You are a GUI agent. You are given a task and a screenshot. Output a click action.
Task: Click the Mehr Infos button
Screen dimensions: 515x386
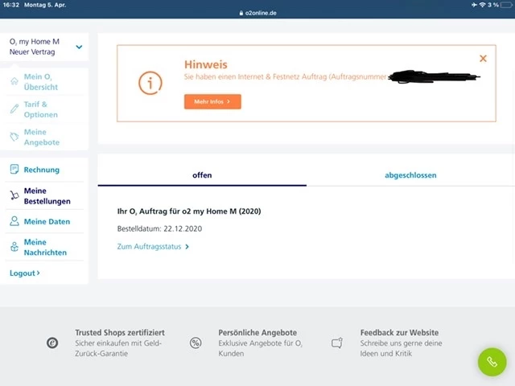pyautogui.click(x=212, y=102)
